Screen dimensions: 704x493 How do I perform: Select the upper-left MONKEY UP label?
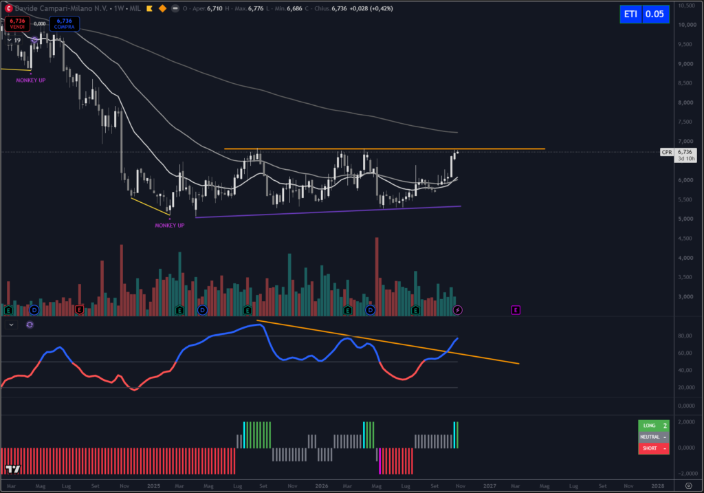tap(30, 80)
